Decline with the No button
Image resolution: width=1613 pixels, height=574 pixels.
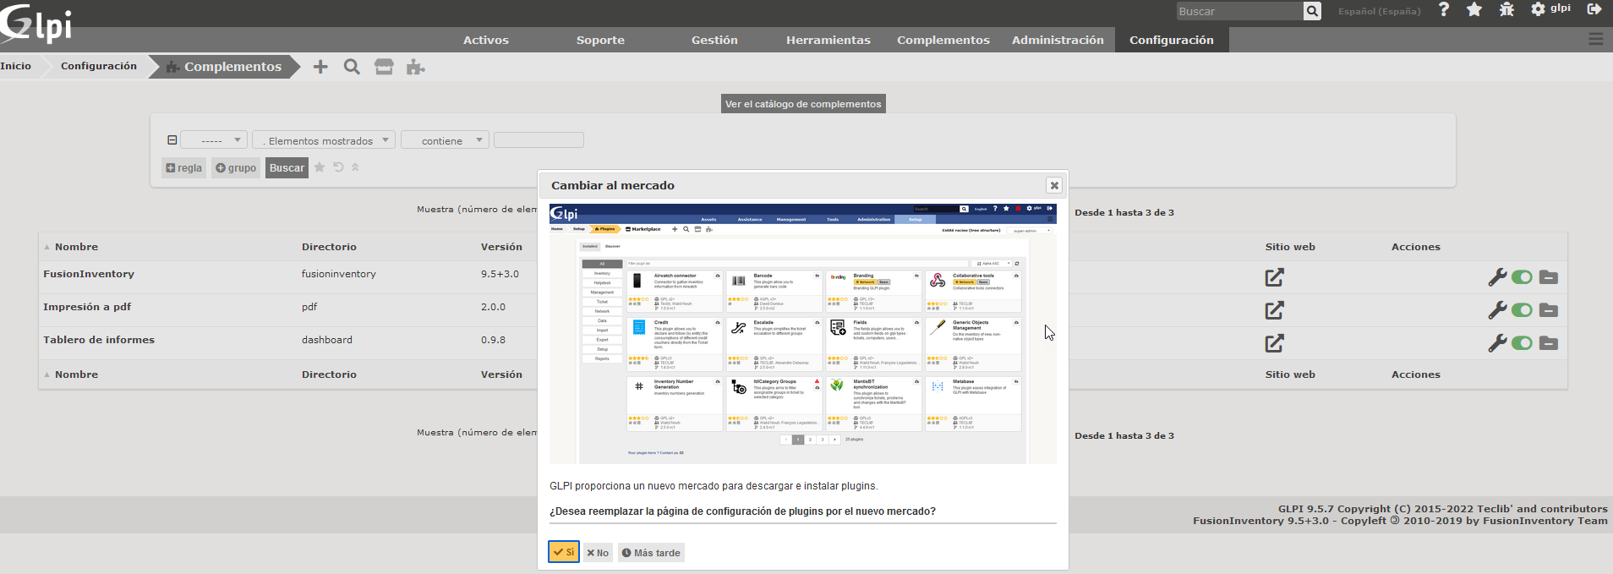[598, 553]
